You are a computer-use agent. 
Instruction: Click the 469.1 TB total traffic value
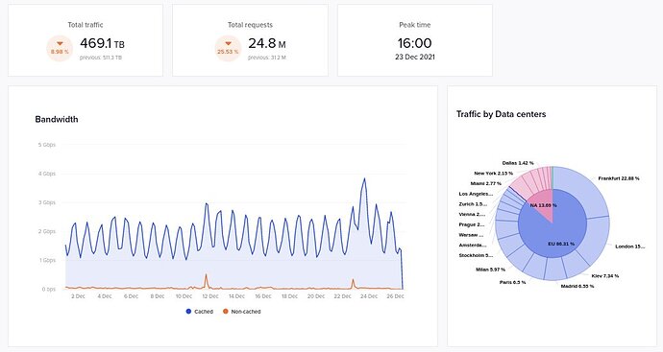coord(102,43)
